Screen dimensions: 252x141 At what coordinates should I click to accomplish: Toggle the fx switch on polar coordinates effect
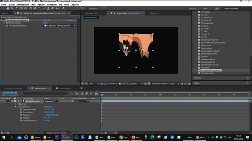(x=4, y=20)
